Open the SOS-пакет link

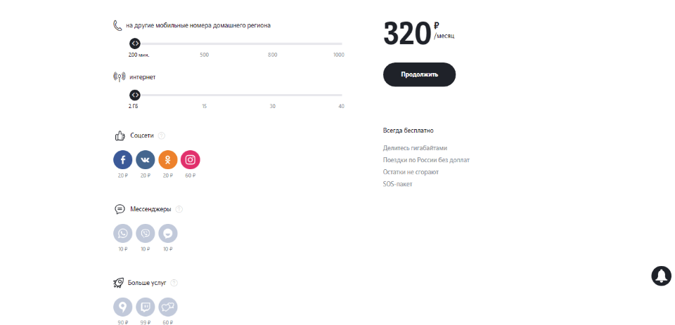397,184
